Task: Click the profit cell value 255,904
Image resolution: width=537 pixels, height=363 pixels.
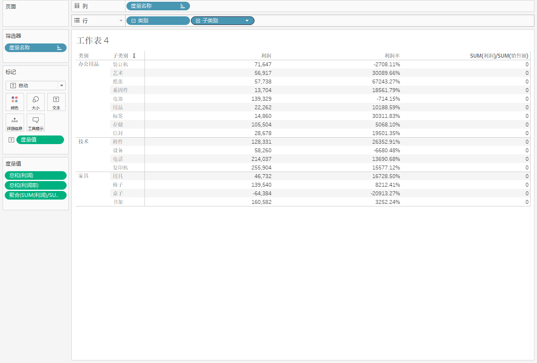Action: 261,168
